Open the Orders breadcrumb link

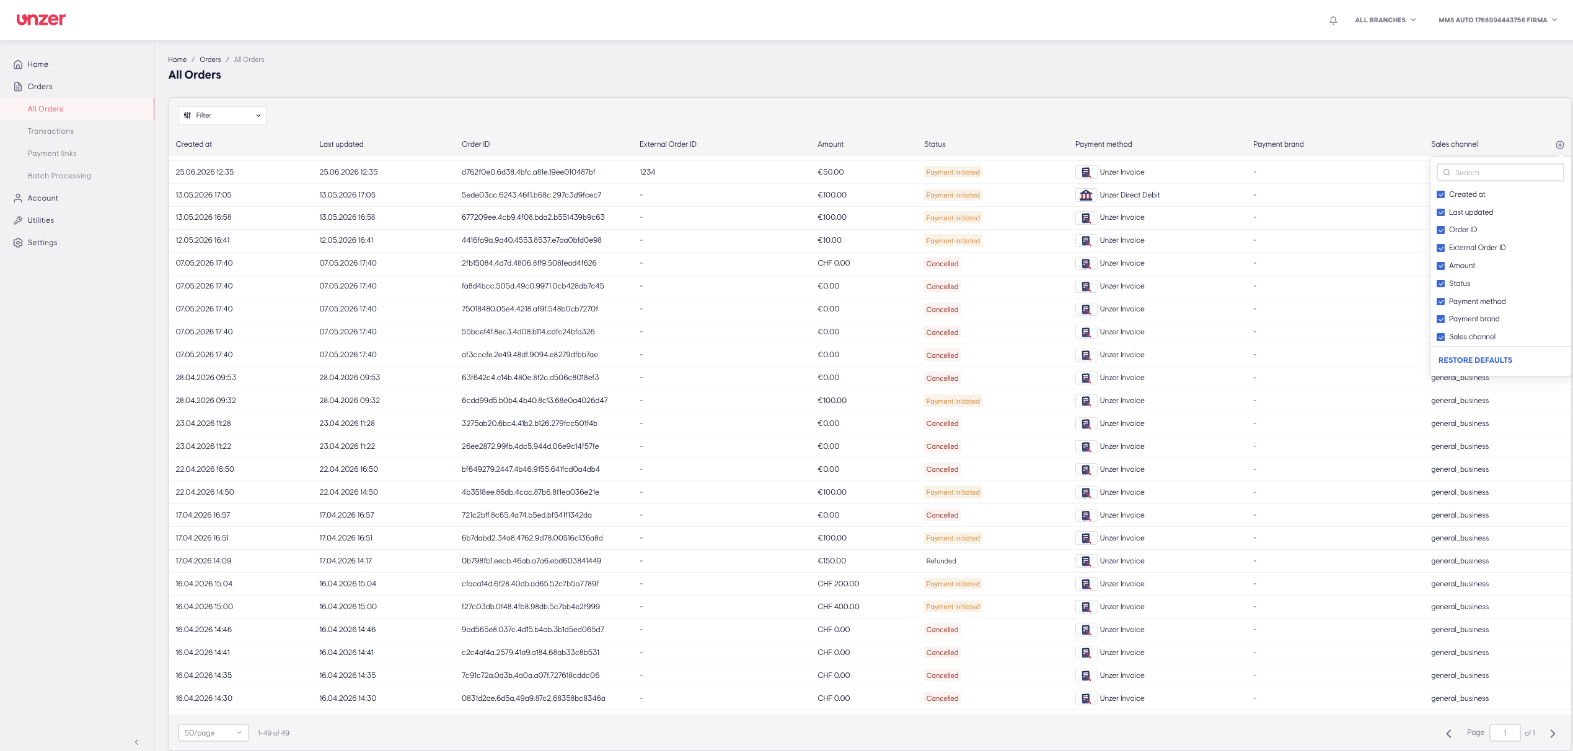[x=210, y=59]
